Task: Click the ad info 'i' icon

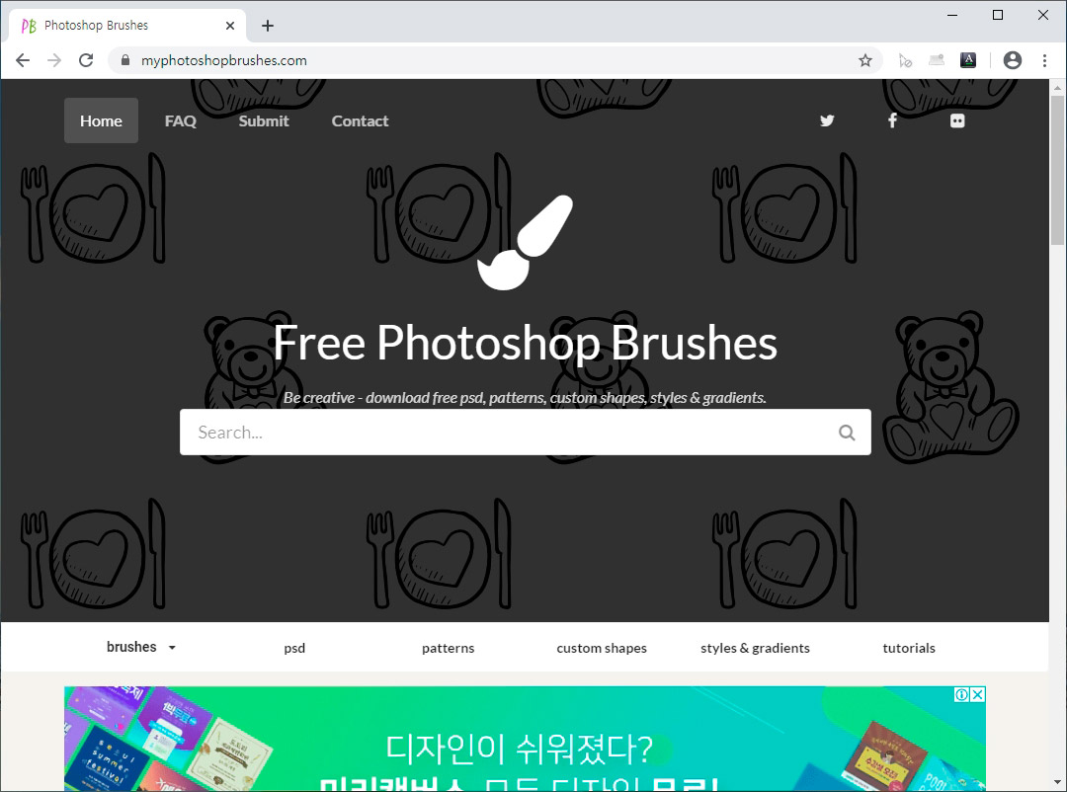Action: coord(961,694)
